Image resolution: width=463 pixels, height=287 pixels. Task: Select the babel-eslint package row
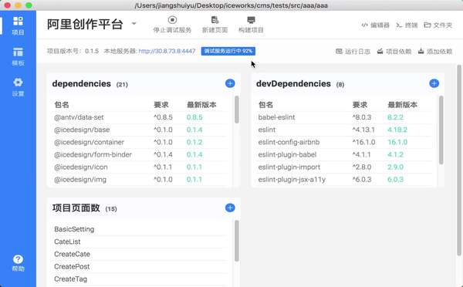pos(345,117)
